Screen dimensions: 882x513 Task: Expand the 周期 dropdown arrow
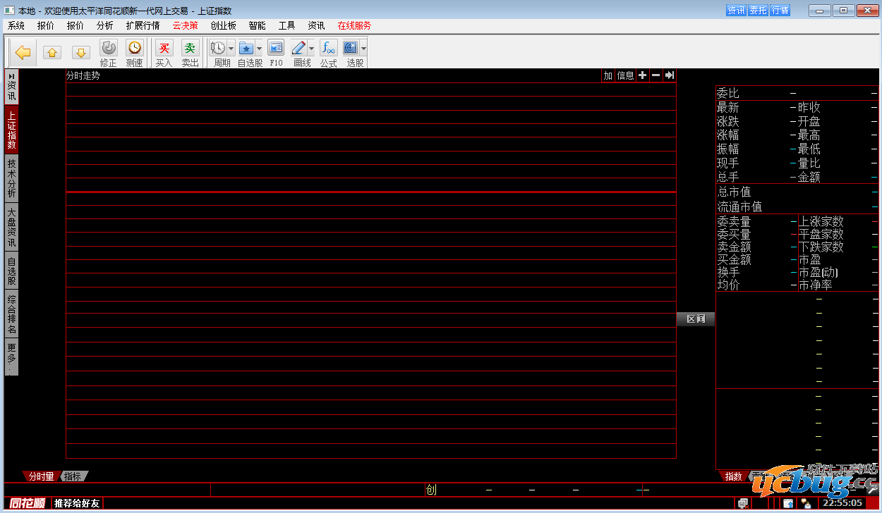(231, 49)
